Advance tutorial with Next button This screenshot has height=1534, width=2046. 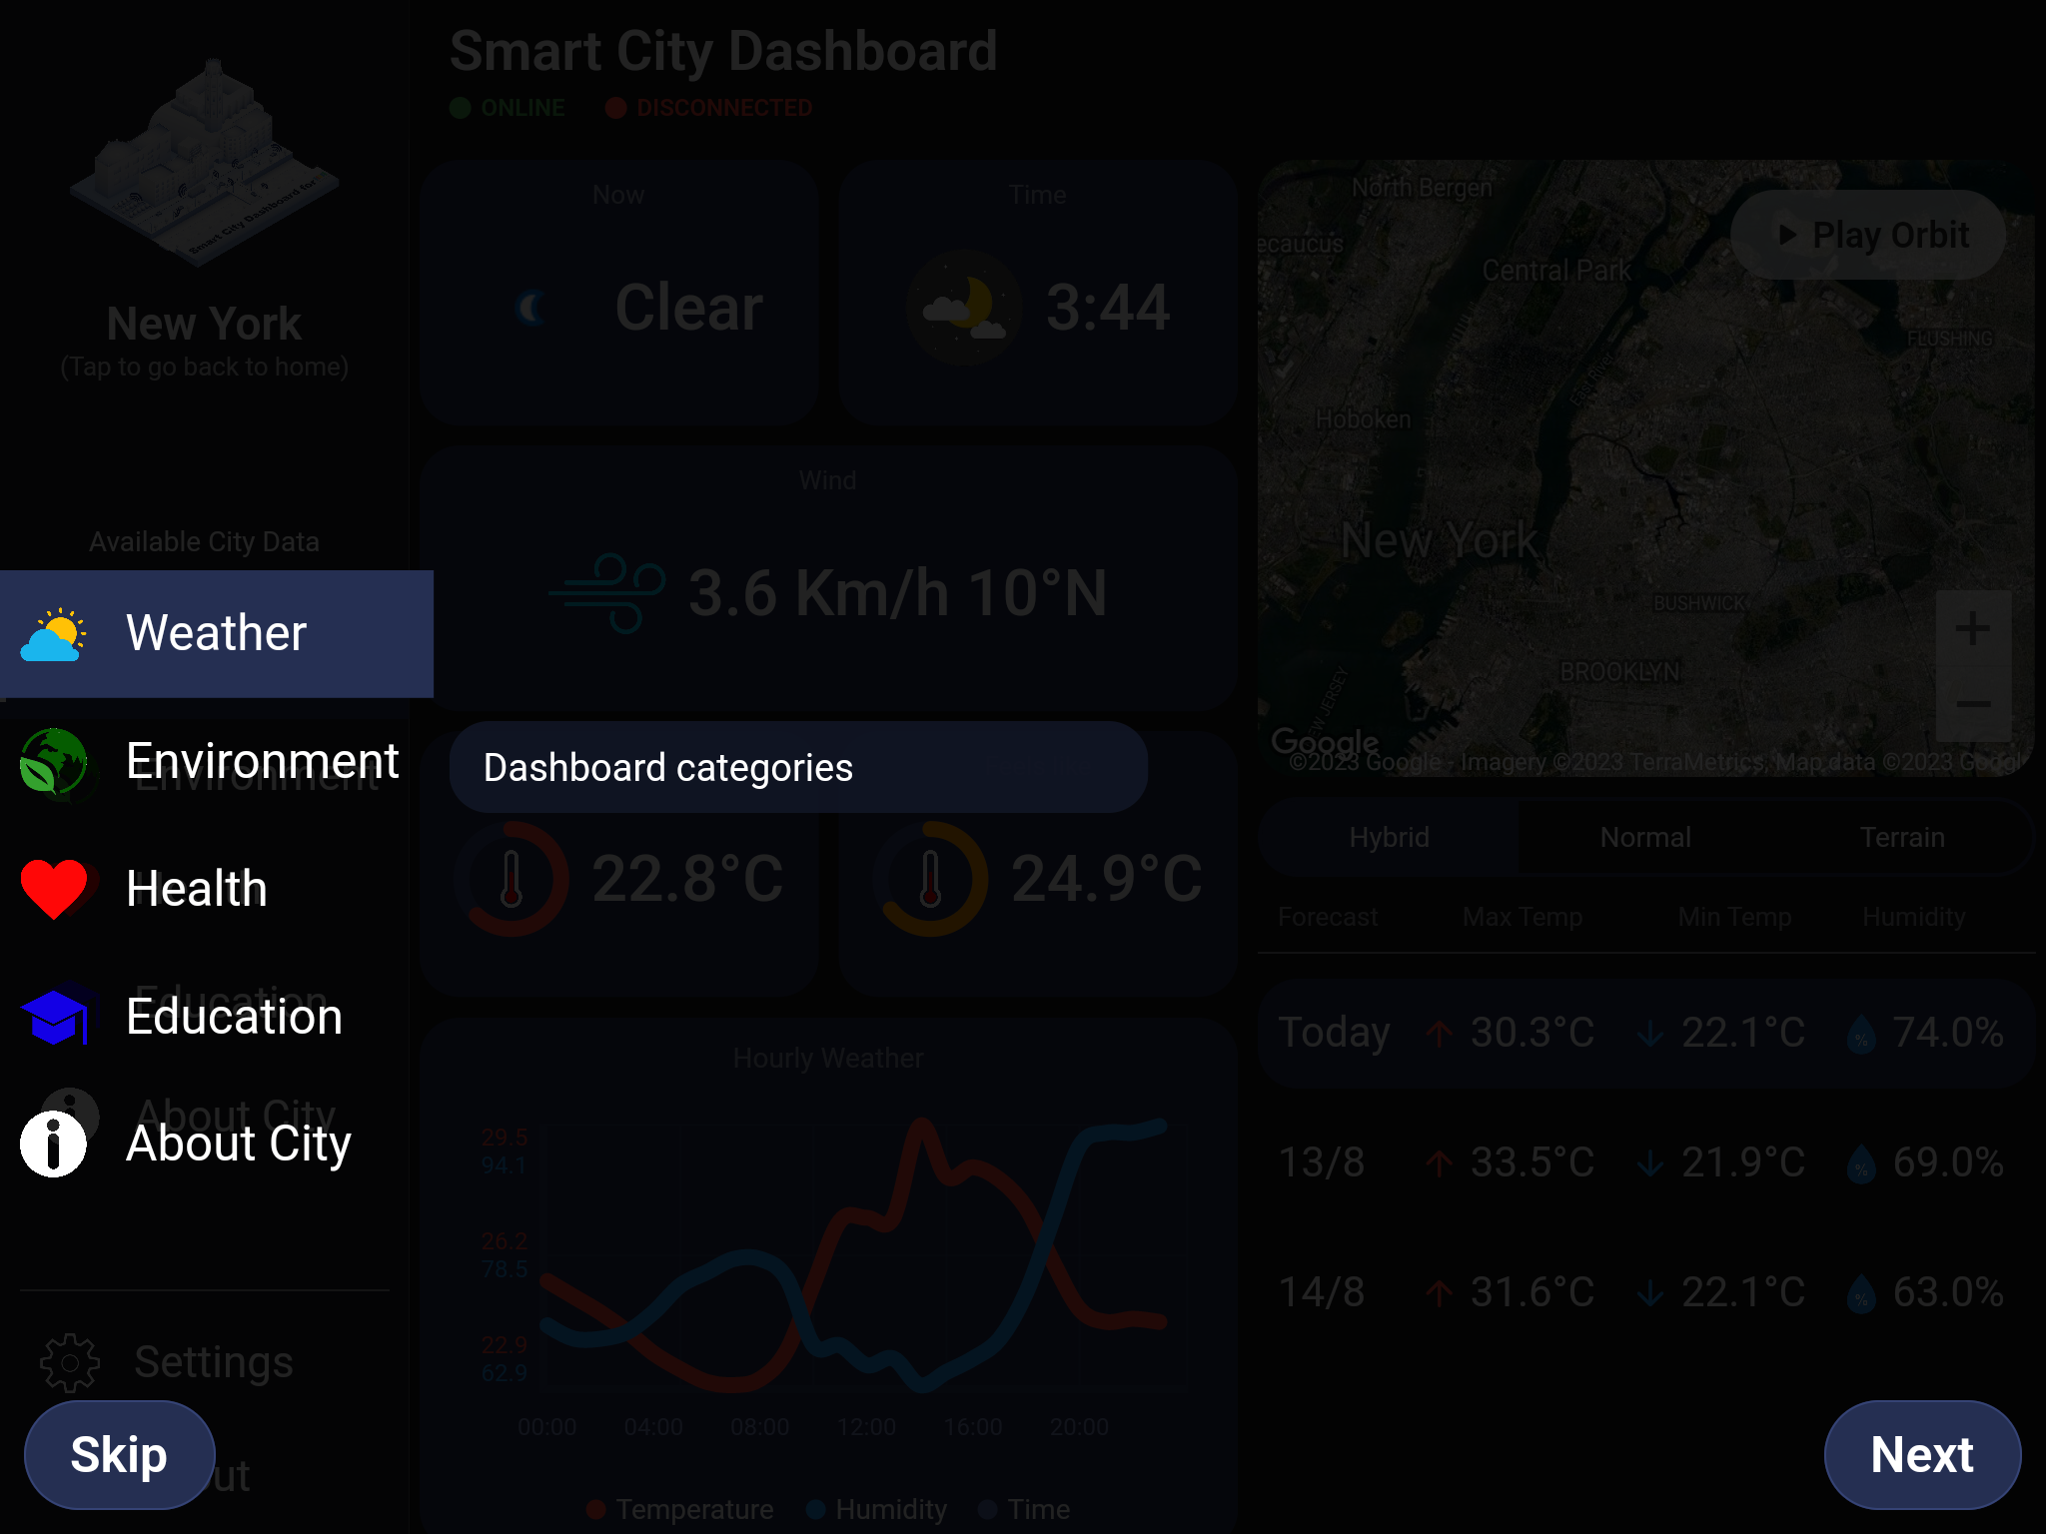point(1921,1454)
